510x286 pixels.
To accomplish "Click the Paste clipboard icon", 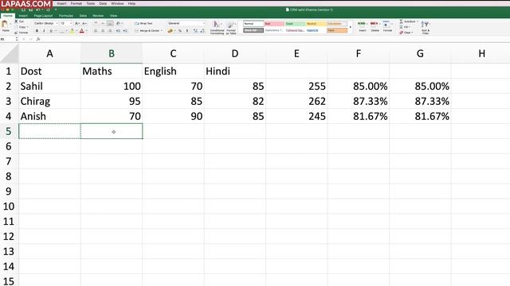I will tap(6, 25).
